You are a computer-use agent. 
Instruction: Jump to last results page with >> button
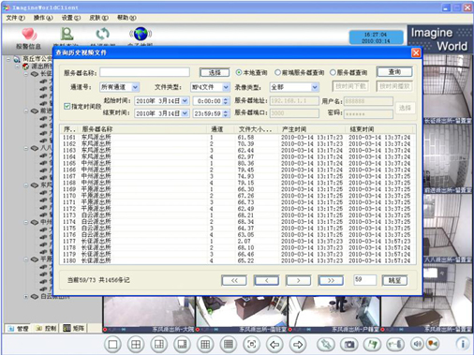[x=331, y=280]
